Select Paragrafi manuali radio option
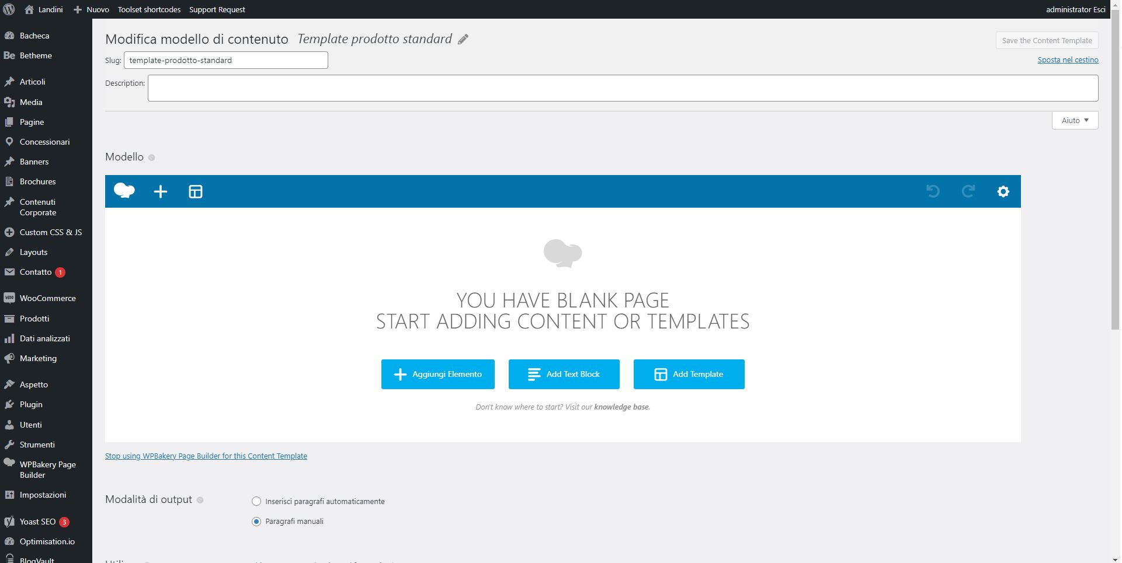Viewport: 1122px width, 563px height. 256,522
